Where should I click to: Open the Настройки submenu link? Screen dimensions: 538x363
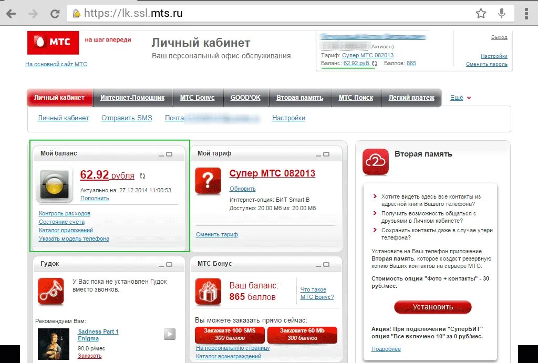[x=288, y=118]
